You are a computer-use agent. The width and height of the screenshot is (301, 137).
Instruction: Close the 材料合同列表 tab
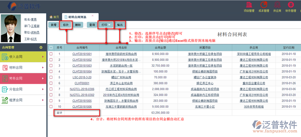(x=92, y=15)
